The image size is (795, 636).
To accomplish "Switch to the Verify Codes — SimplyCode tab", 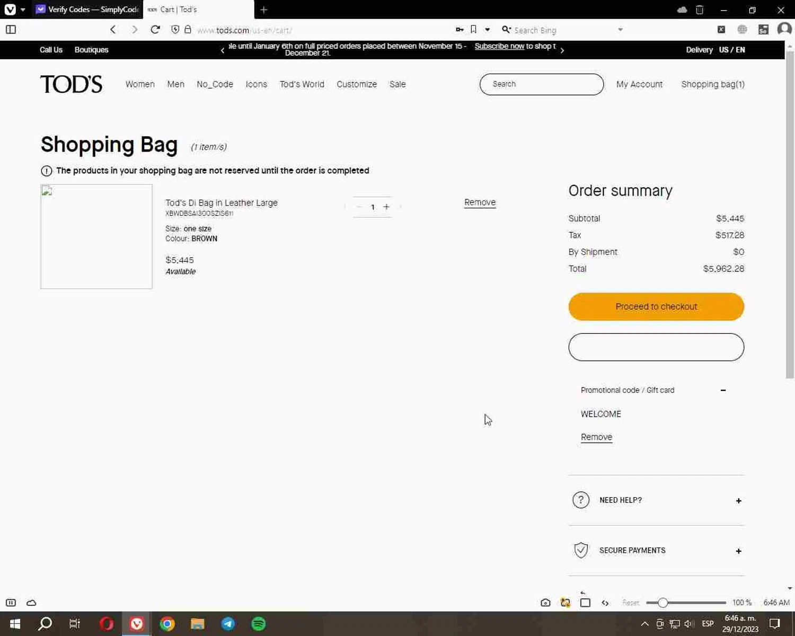I will (87, 10).
